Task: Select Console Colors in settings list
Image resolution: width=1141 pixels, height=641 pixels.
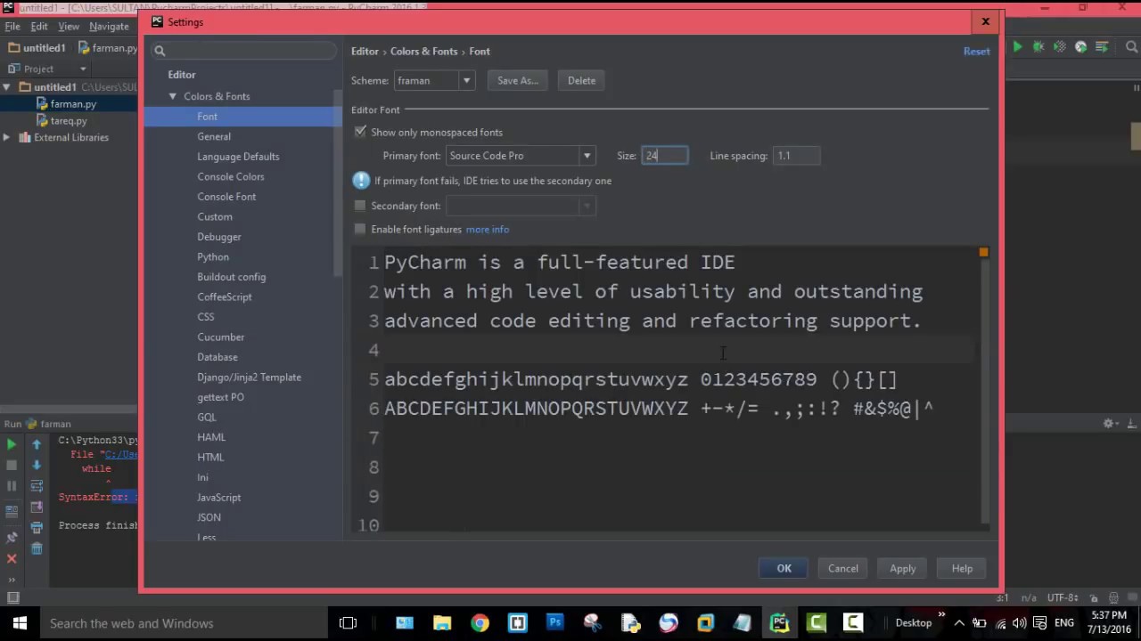Action: tap(231, 176)
